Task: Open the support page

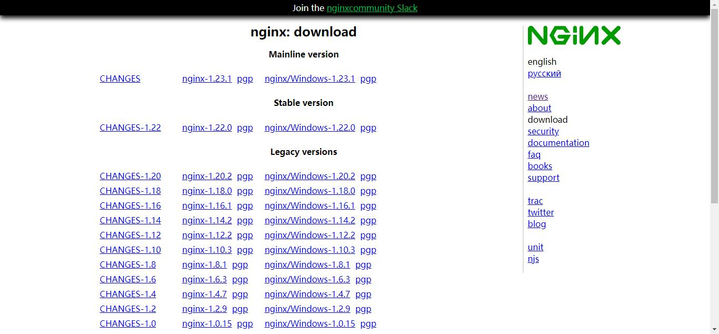Action: [x=544, y=178]
